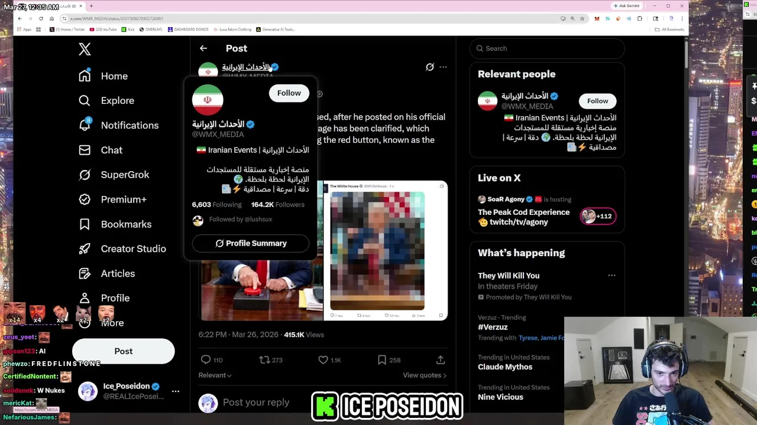Bookmark the post with 258 bookmarks
Viewport: 757px width, 425px height.
point(389,359)
